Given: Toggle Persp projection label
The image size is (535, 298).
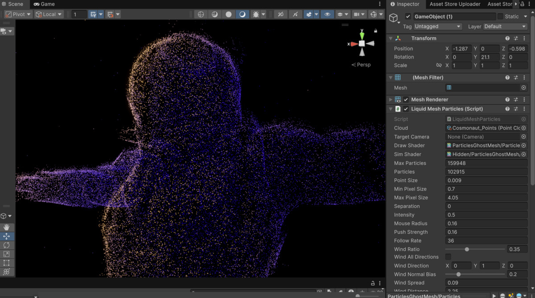Looking at the screenshot, I should click(x=361, y=65).
